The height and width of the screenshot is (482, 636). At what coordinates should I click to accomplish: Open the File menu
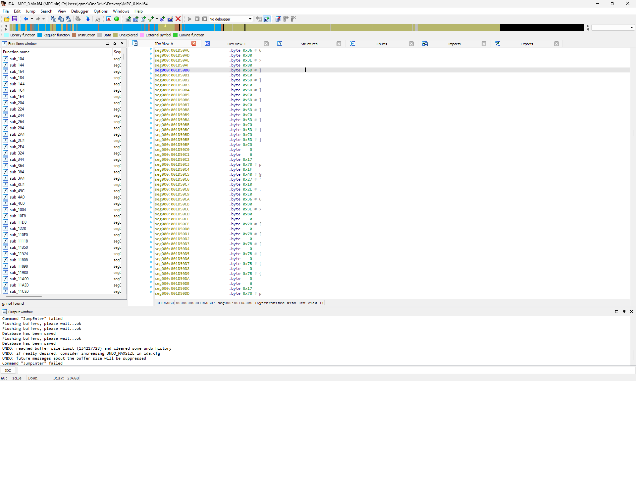tap(6, 11)
